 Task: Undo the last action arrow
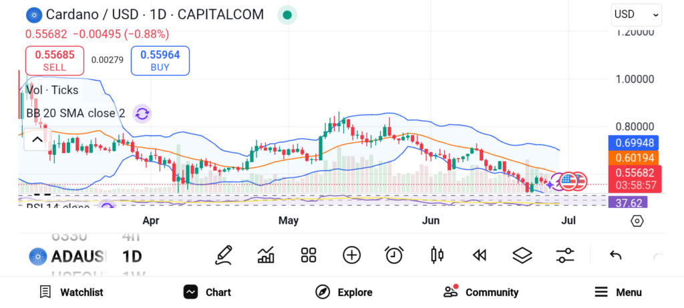(615, 255)
